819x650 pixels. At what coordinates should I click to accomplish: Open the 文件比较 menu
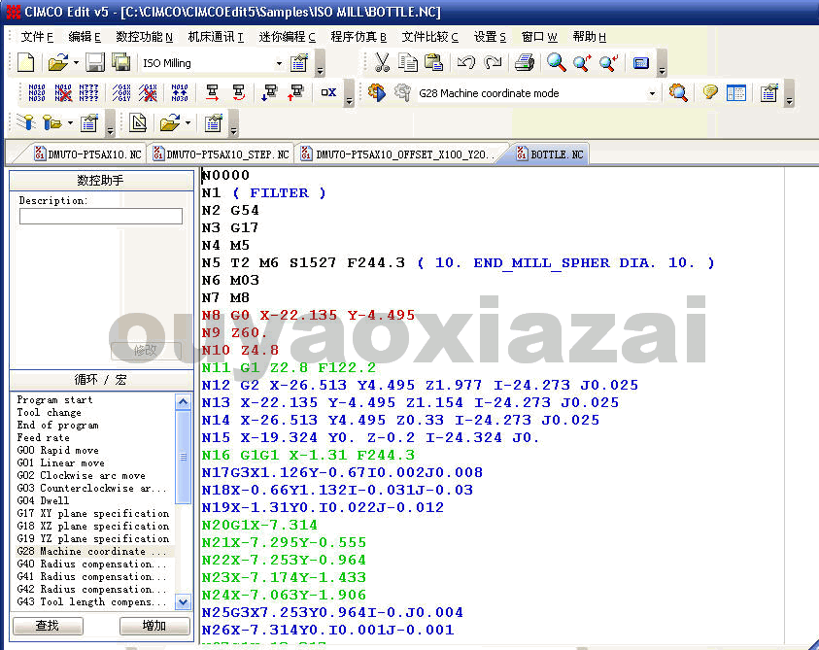click(x=429, y=37)
